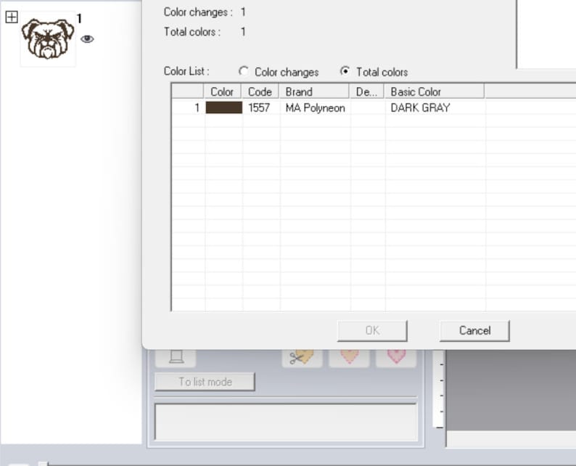Toggle visibility eye icon for design 1
The image size is (576, 466).
pyautogui.click(x=87, y=38)
